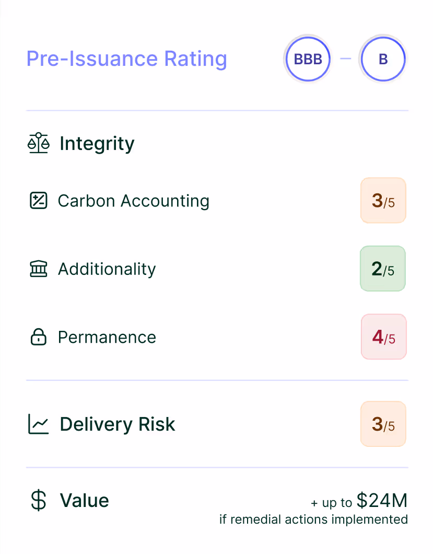This screenshot has width=433, height=554.
Task: Select the B rating circle
Action: pos(383,59)
